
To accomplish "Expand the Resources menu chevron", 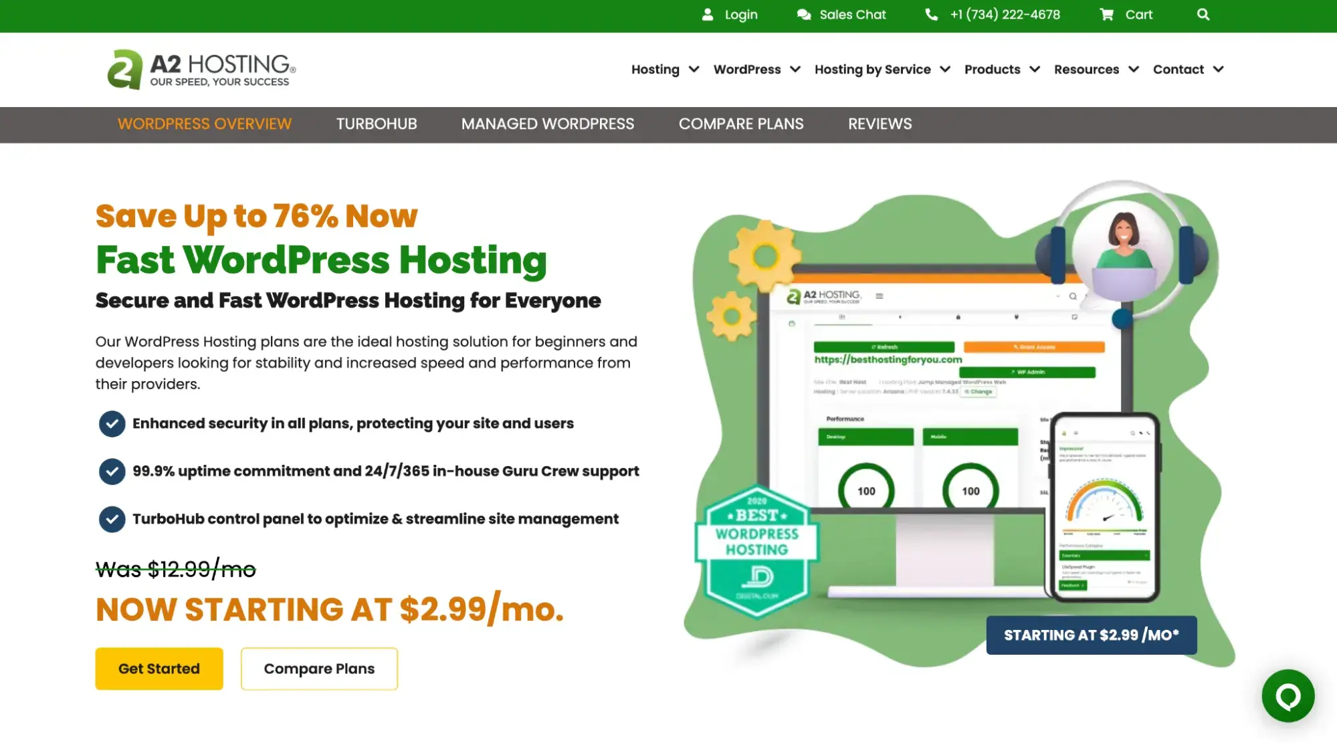I will [x=1134, y=70].
